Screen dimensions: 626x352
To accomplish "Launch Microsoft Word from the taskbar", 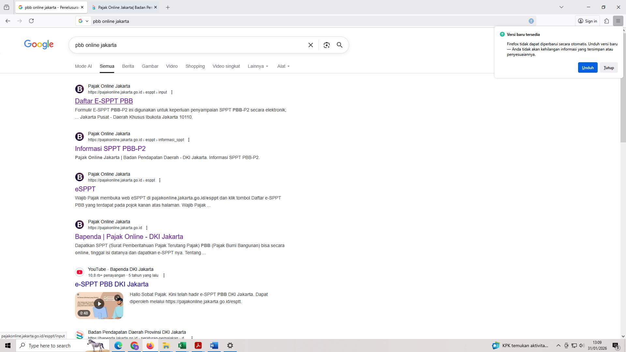I will pos(214,345).
